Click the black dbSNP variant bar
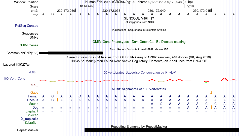This screenshot has width=239, height=136. (x=71, y=53)
